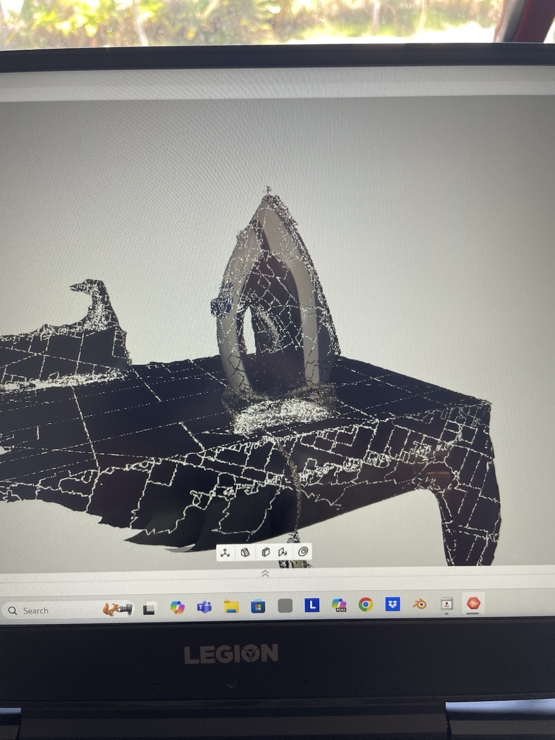Open the blue L app on taskbar

(312, 604)
